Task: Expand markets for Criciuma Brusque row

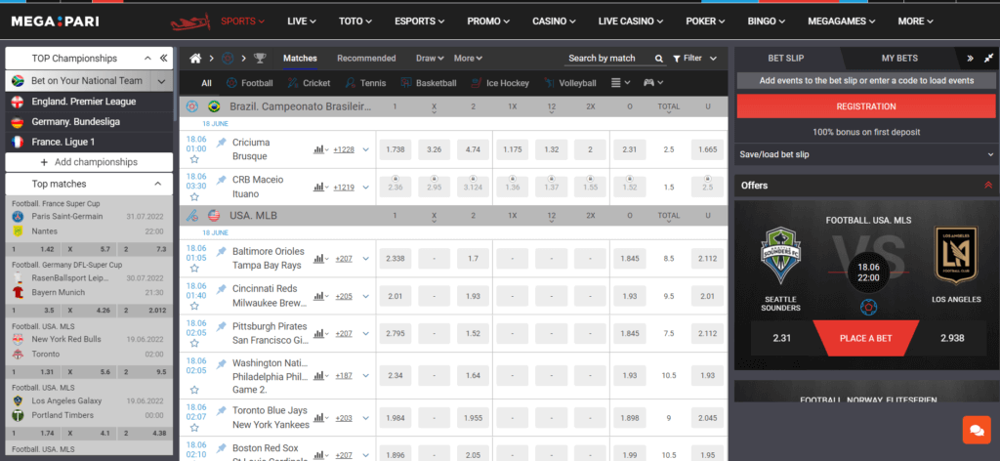Action: pyautogui.click(x=365, y=149)
